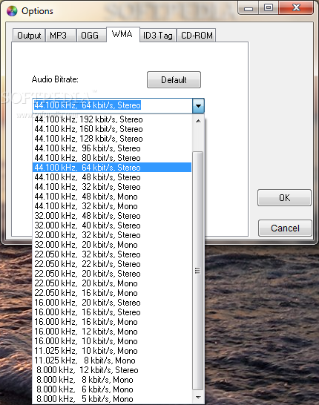
Task: Collapse the Audio Bitrate combo box arrow
Action: click(198, 105)
